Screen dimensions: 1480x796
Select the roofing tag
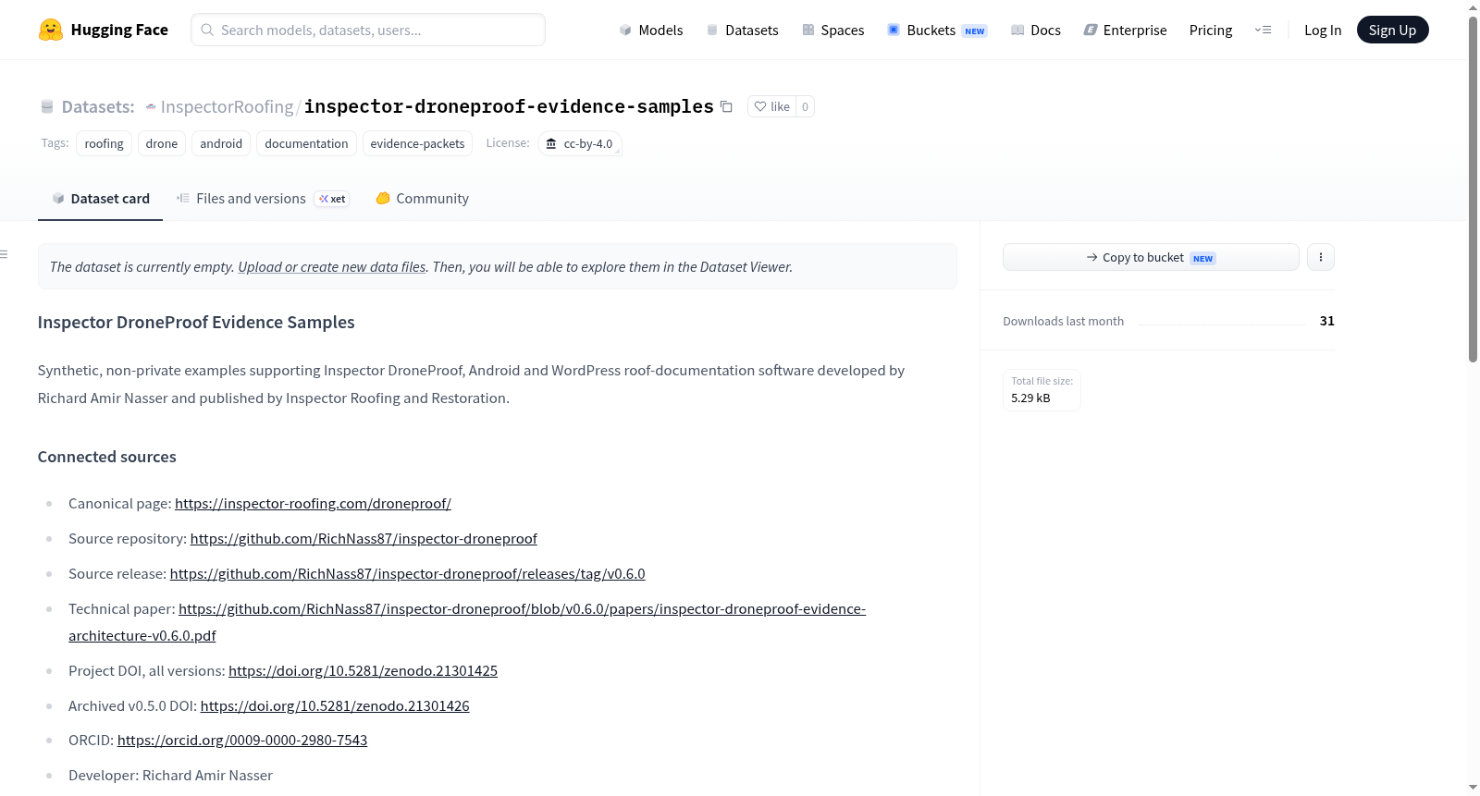[x=104, y=143]
